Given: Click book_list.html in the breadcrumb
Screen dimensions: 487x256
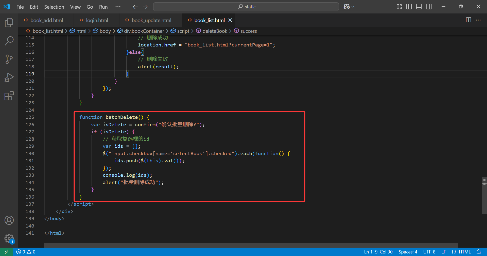Looking at the screenshot, I should tap(48, 31).
